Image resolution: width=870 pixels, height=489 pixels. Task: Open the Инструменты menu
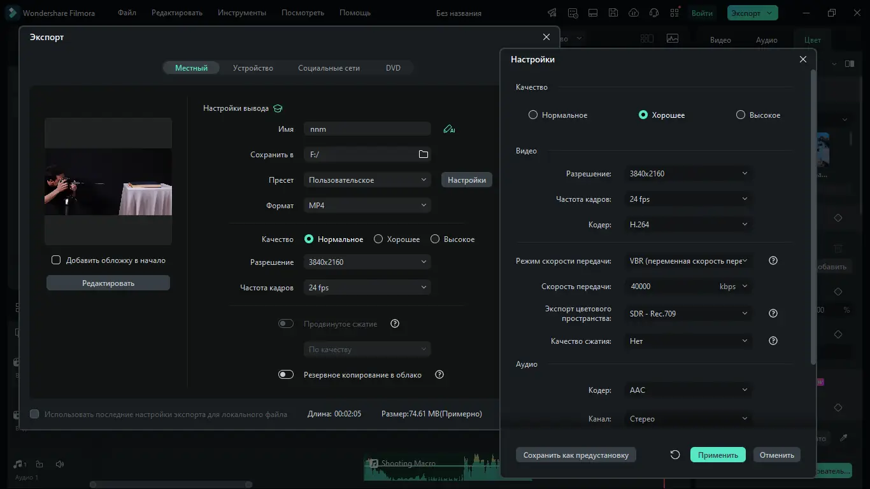click(242, 13)
